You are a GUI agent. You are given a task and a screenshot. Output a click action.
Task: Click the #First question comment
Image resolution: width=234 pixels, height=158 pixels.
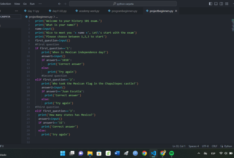(x=47, y=44)
